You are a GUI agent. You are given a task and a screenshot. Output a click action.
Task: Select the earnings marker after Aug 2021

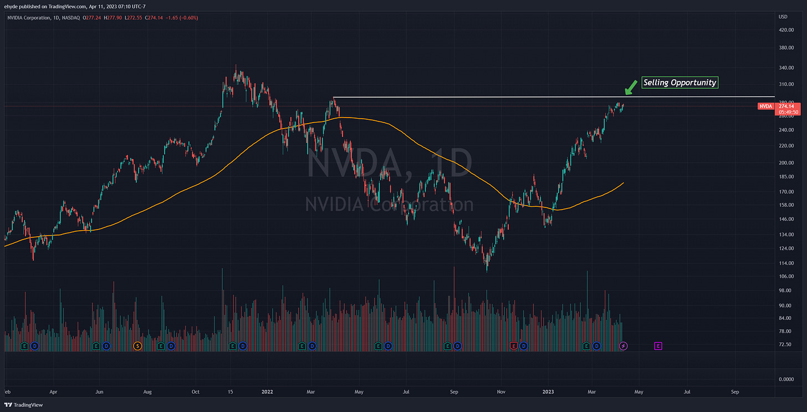(161, 345)
